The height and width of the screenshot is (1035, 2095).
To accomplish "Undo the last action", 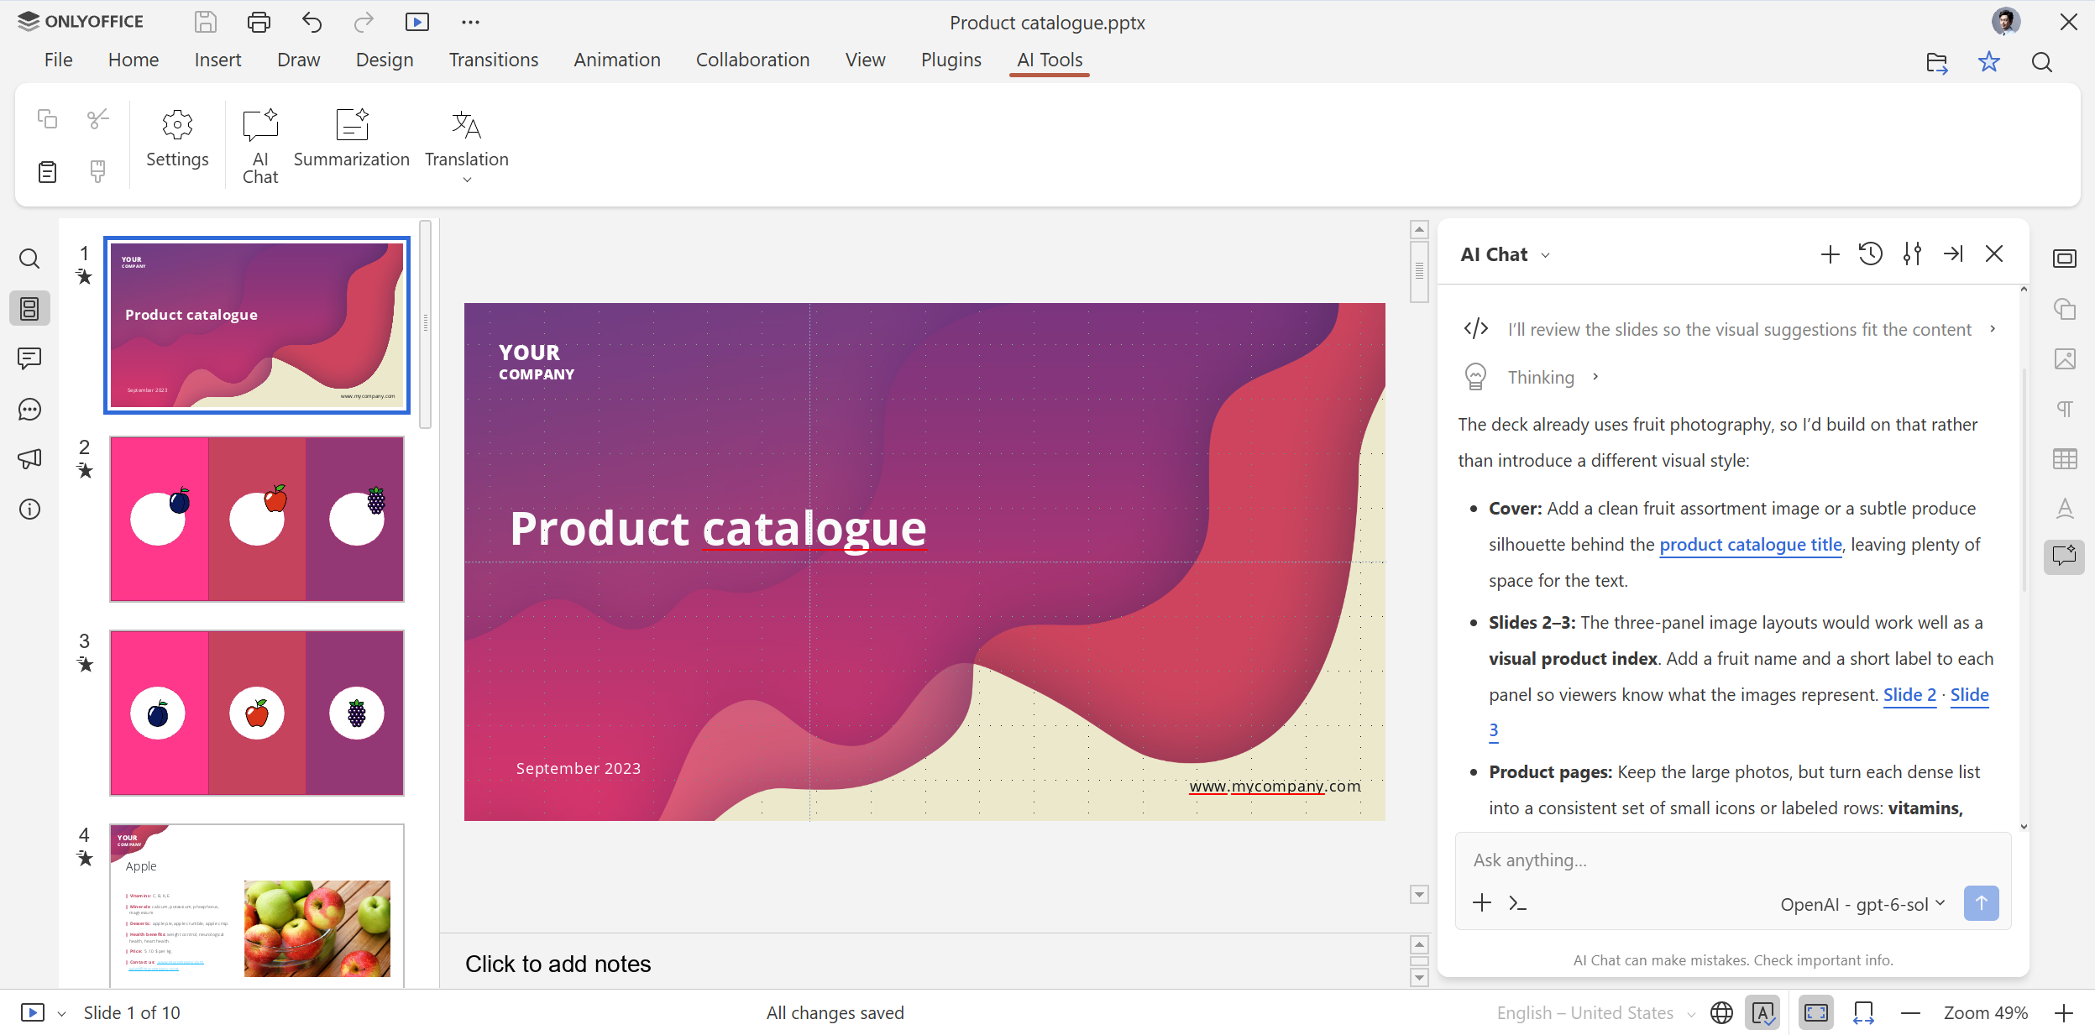I will click(312, 22).
